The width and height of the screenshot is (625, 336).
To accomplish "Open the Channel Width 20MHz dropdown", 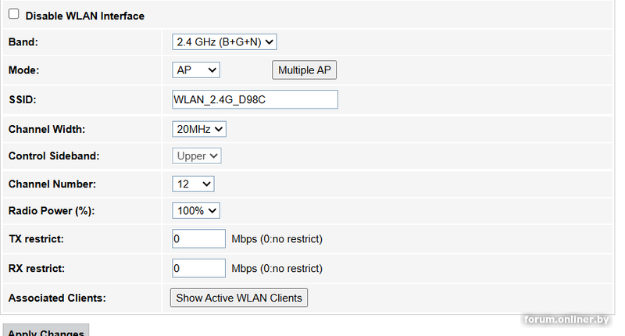I will coord(199,128).
